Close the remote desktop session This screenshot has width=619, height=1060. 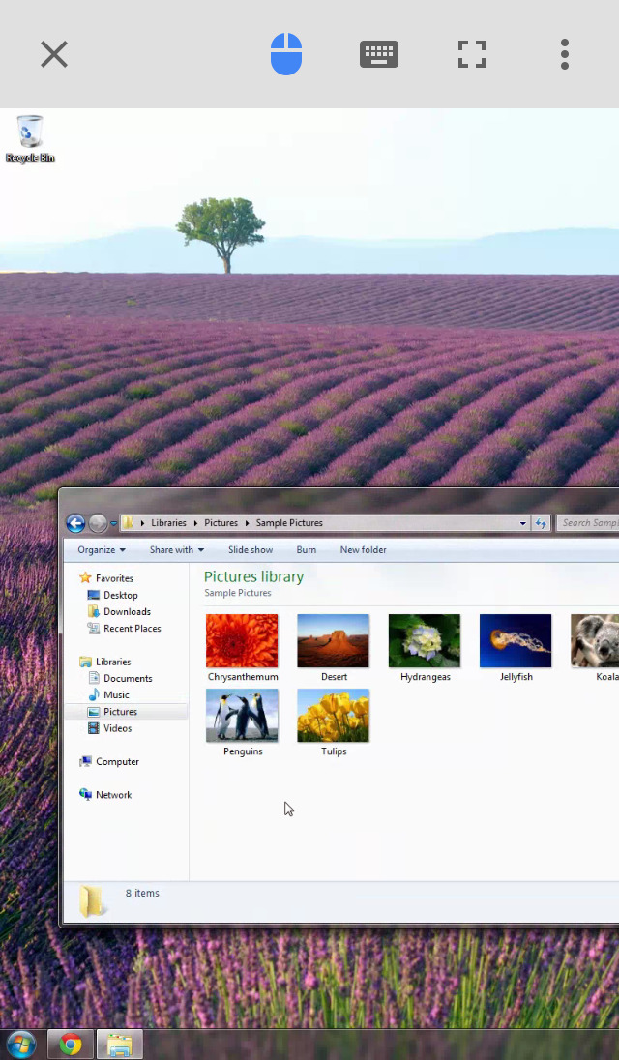(54, 54)
